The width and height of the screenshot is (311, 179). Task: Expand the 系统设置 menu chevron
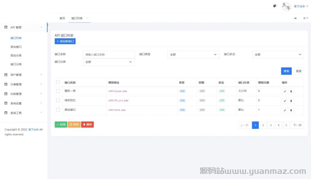click(41, 103)
